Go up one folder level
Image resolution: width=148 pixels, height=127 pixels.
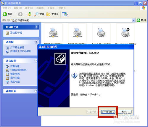[x=29, y=14]
